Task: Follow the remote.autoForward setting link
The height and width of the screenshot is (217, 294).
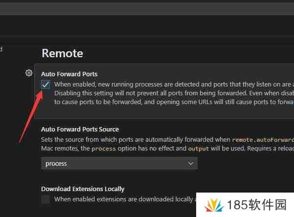Action: click(x=262, y=139)
